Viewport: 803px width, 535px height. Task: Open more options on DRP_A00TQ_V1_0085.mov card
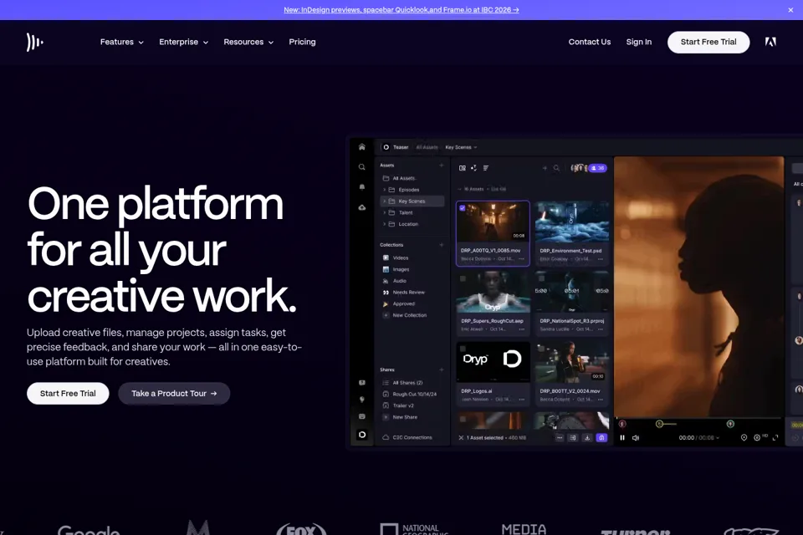point(522,258)
